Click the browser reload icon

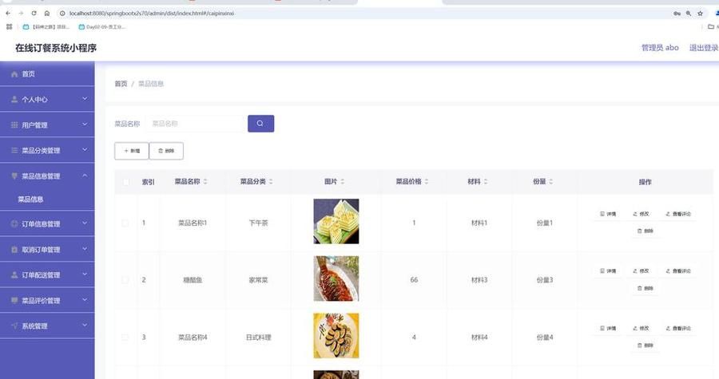click(x=34, y=14)
